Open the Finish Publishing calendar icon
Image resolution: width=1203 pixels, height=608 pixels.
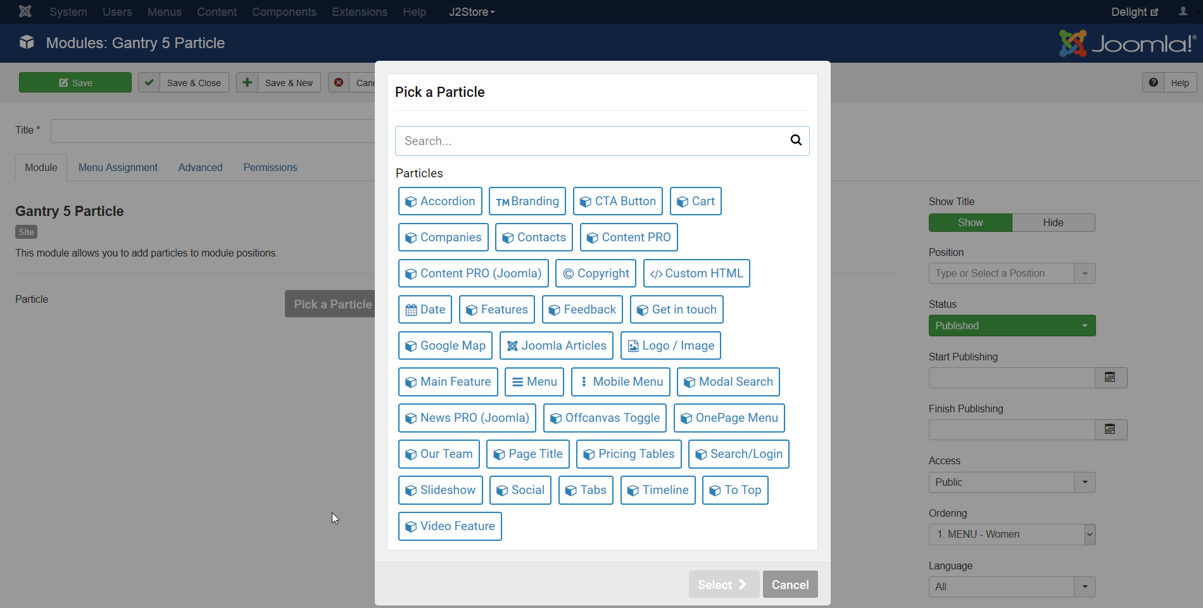point(1110,429)
